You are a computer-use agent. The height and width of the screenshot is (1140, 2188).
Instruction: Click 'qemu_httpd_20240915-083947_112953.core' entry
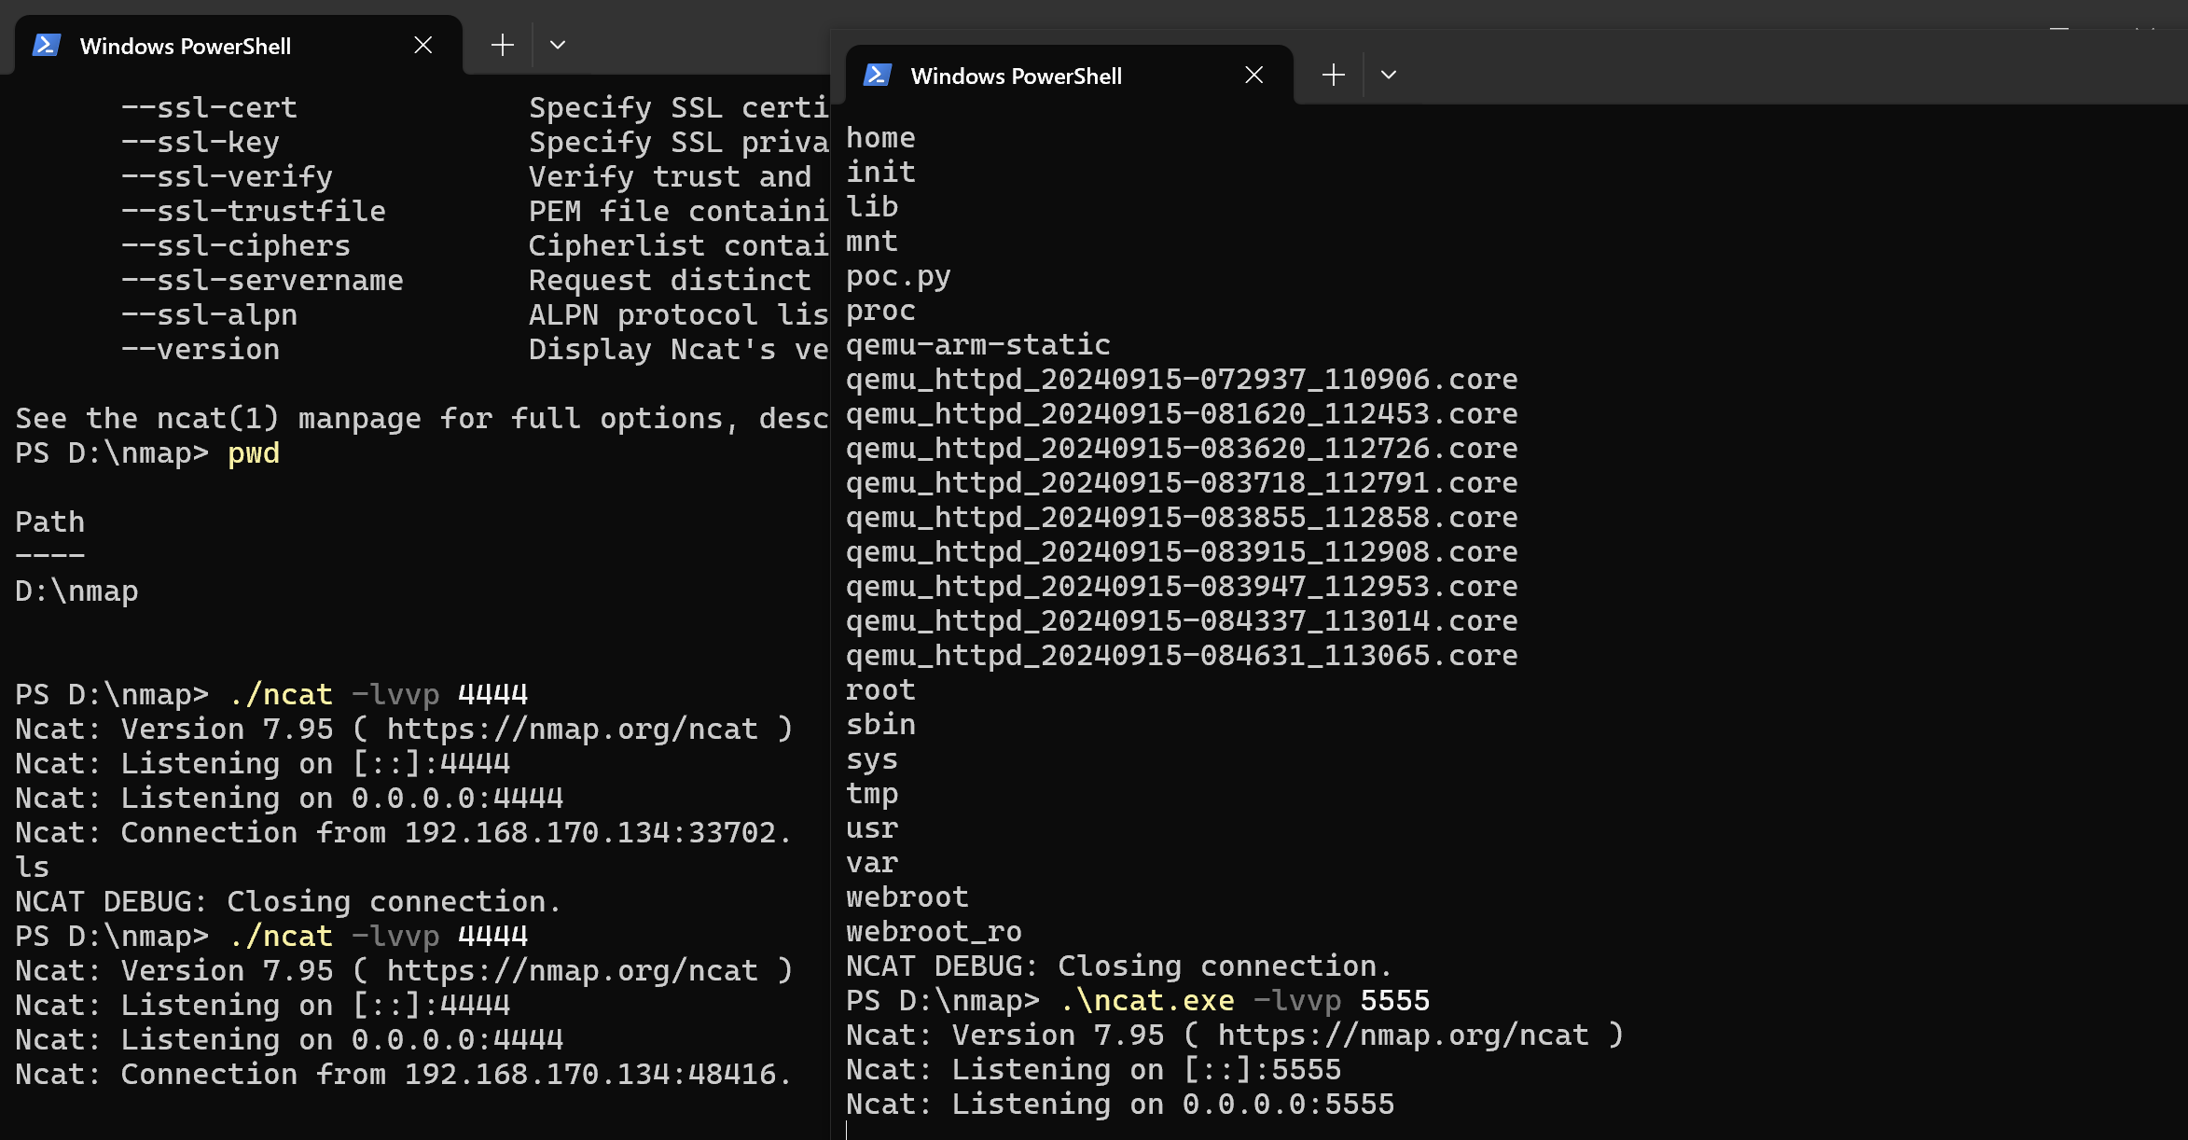tap(1182, 587)
